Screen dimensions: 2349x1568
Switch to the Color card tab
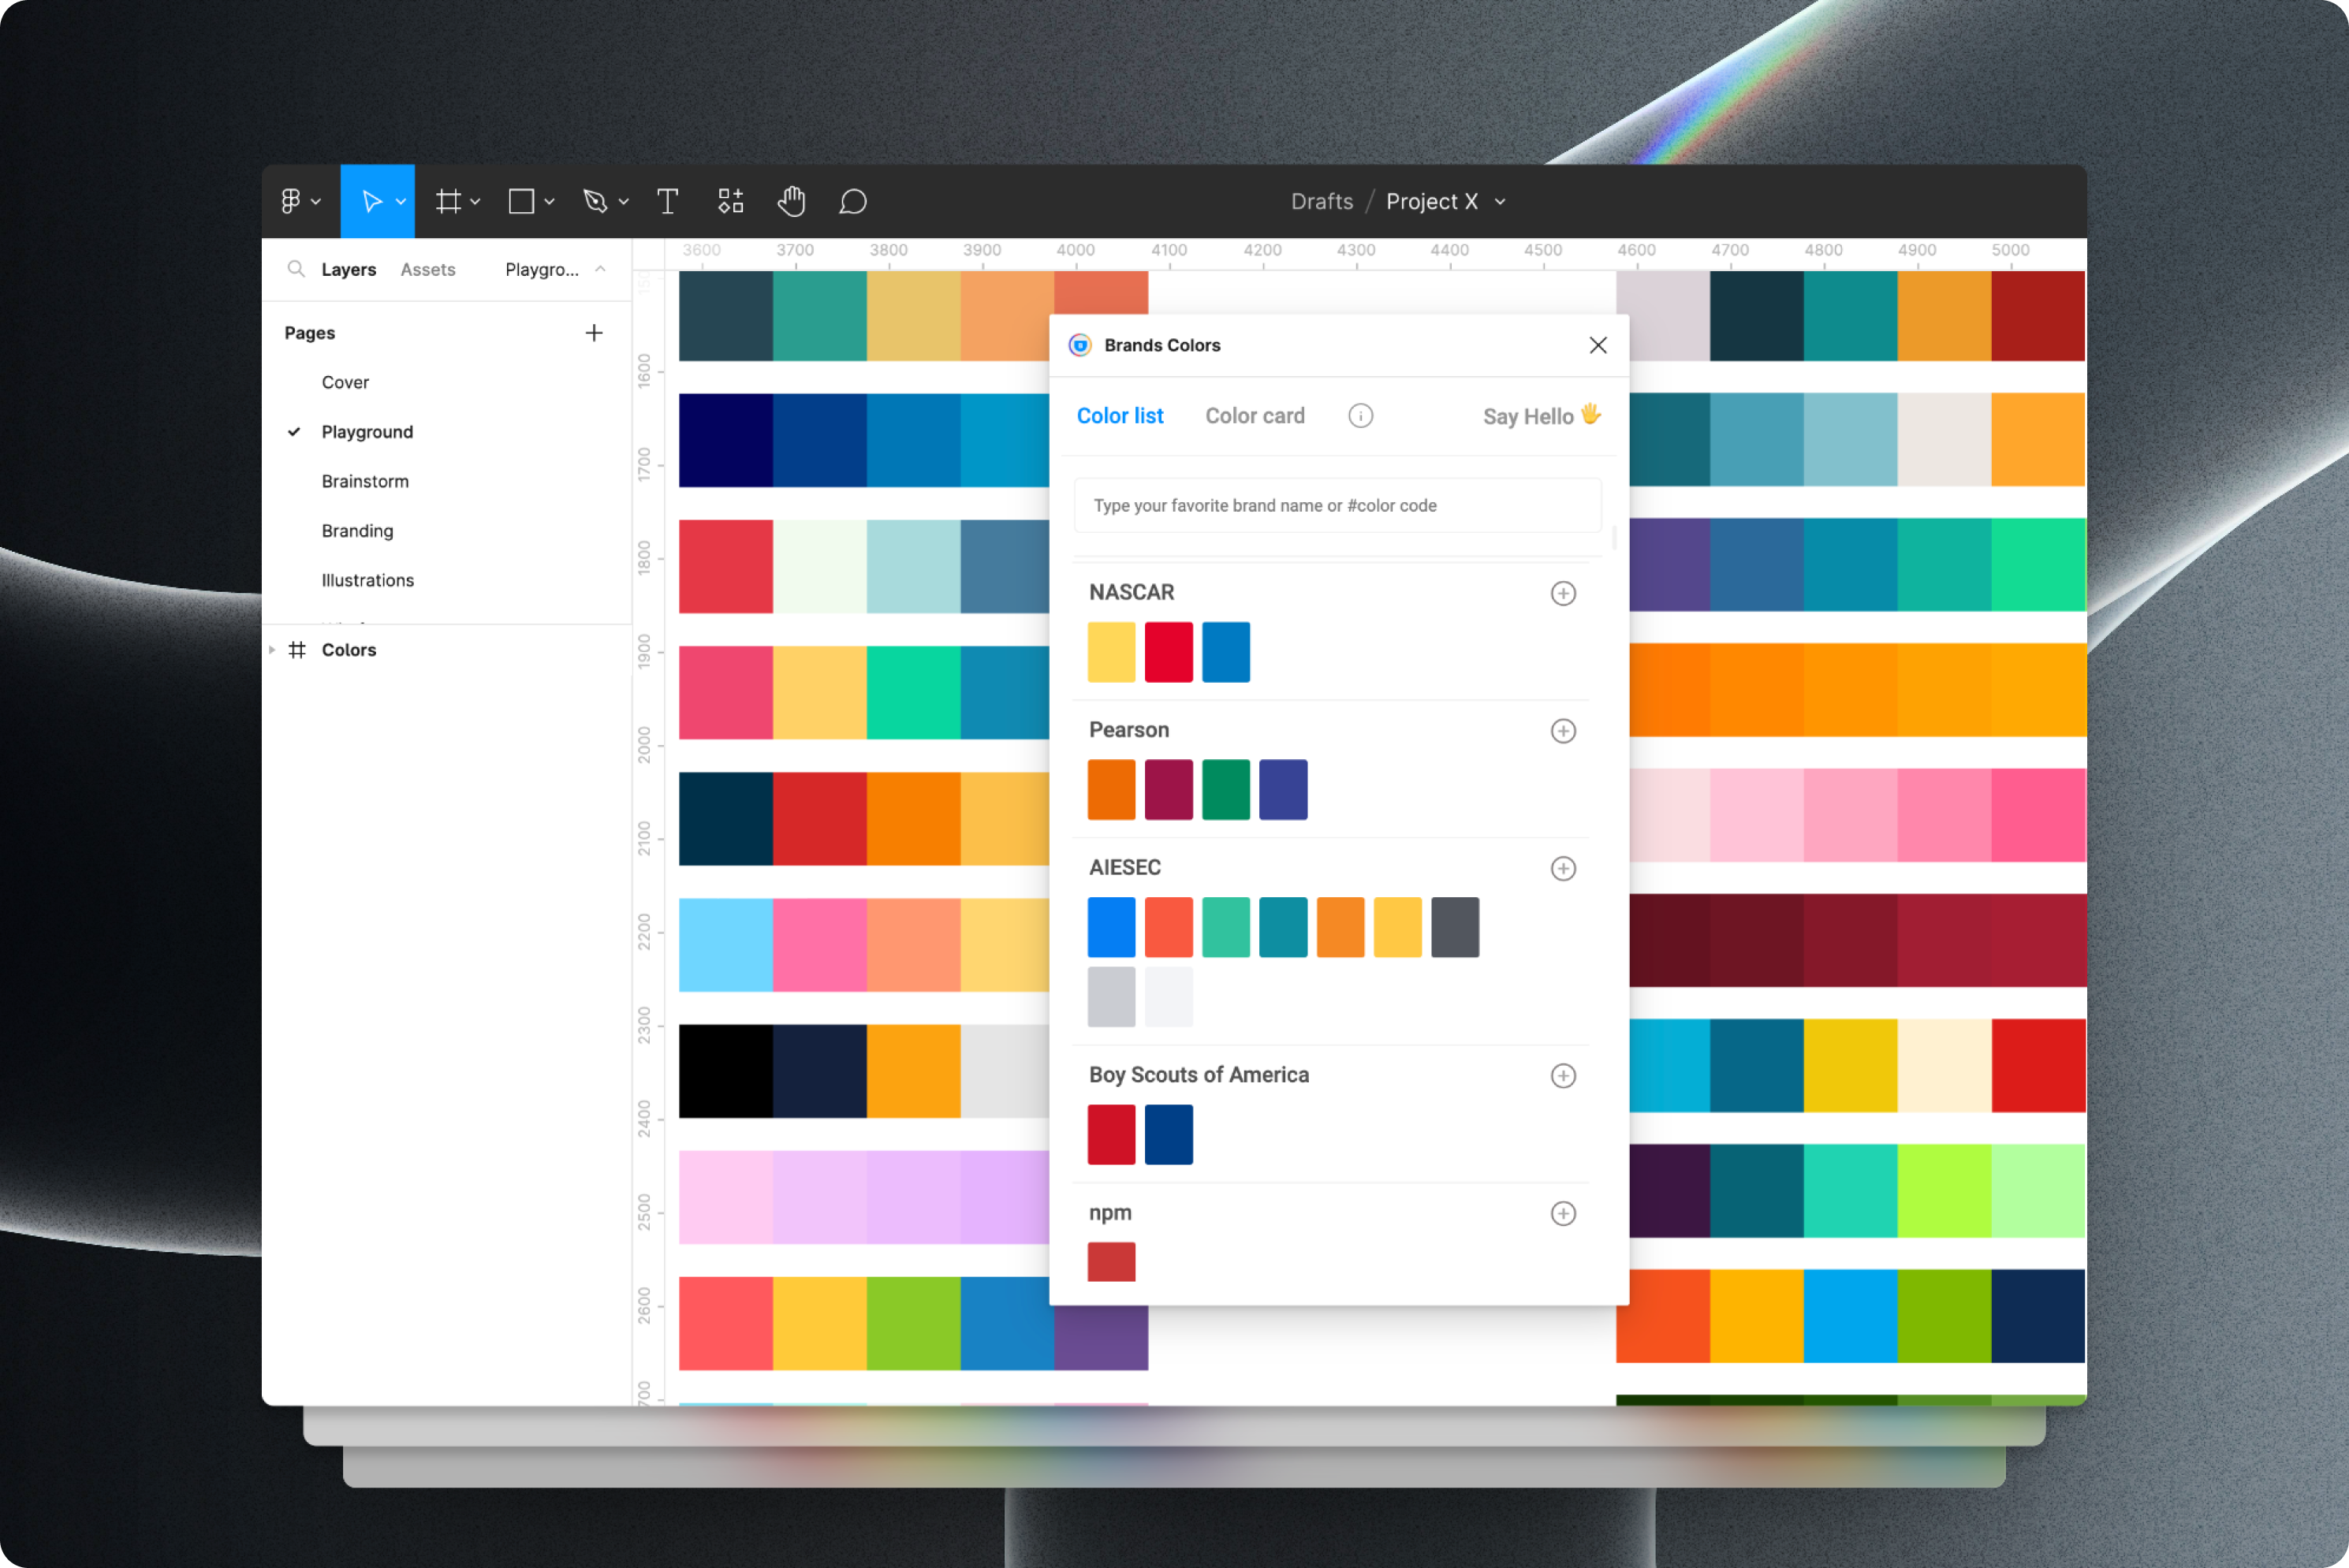coord(1255,415)
